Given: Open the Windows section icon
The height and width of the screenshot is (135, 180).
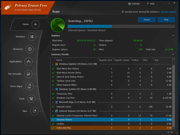Looking at the screenshot, I should click(32, 37).
